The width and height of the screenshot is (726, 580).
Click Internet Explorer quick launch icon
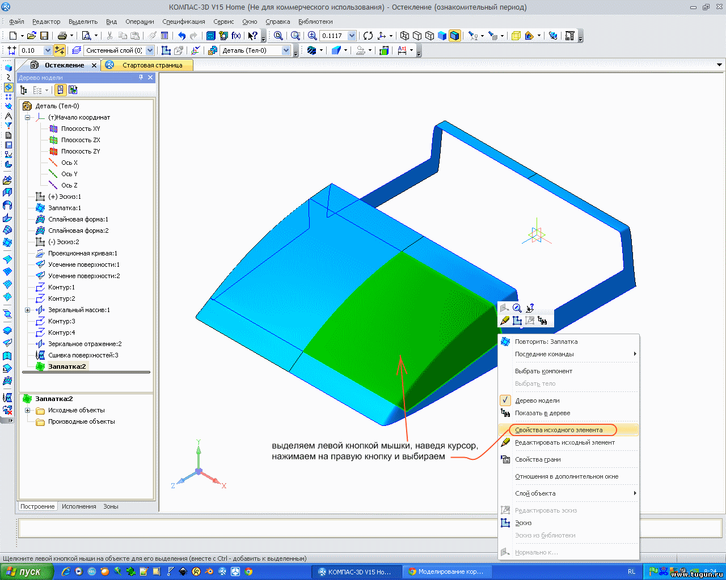66,572
